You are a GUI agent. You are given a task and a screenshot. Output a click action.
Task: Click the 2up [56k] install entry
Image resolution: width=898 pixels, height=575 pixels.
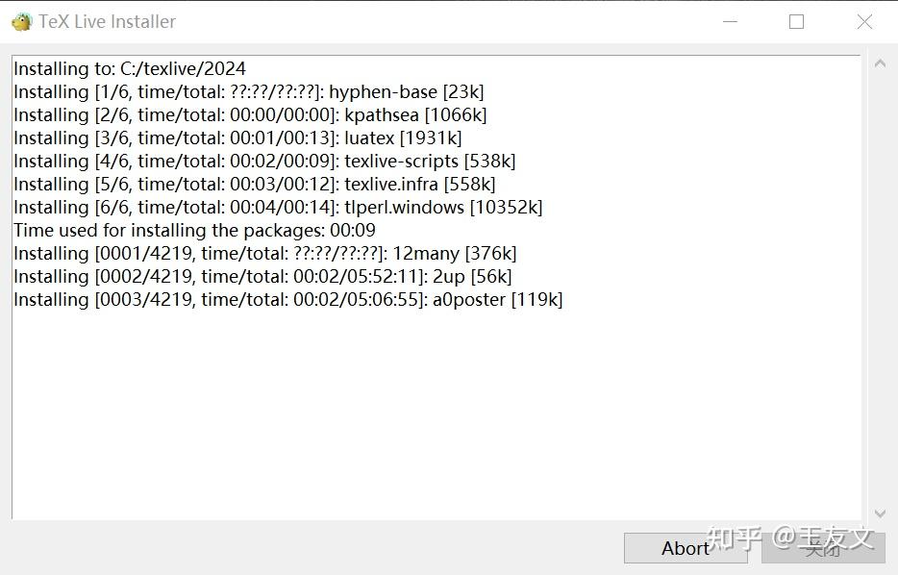pos(262,277)
